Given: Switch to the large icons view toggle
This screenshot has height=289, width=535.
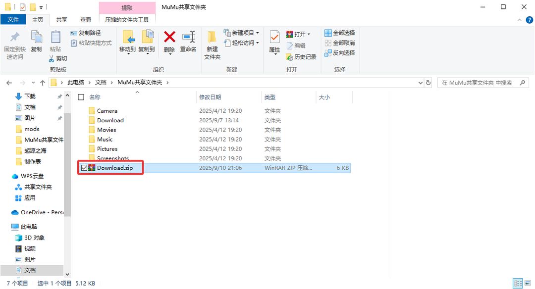Looking at the screenshot, I should [528, 283].
